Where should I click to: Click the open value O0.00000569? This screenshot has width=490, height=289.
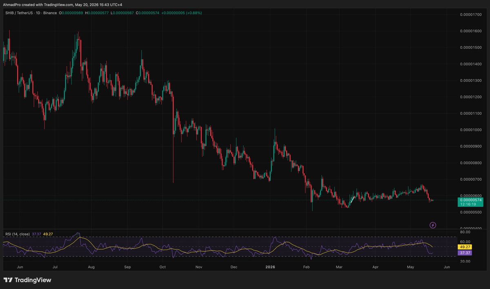click(x=72, y=13)
